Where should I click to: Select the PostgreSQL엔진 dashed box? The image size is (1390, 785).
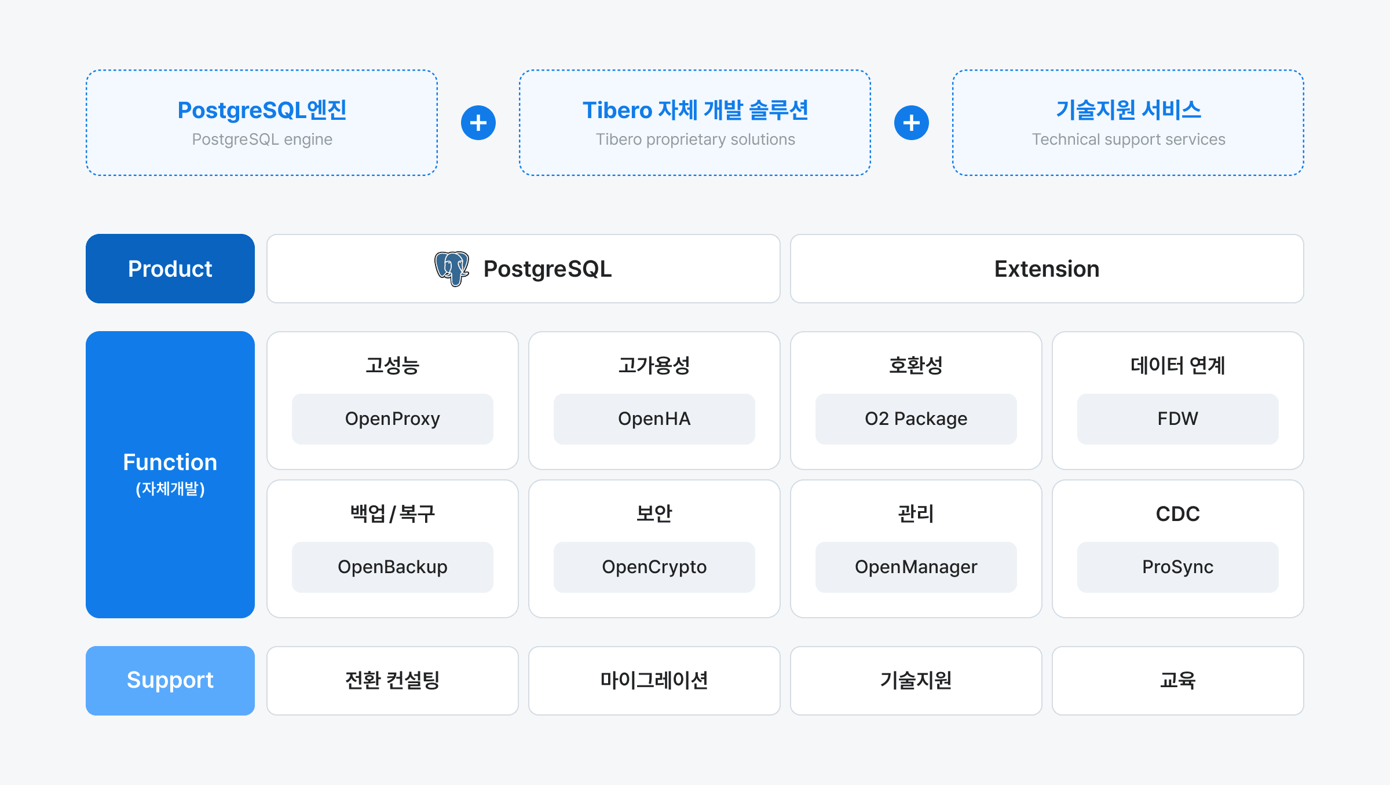[262, 123]
